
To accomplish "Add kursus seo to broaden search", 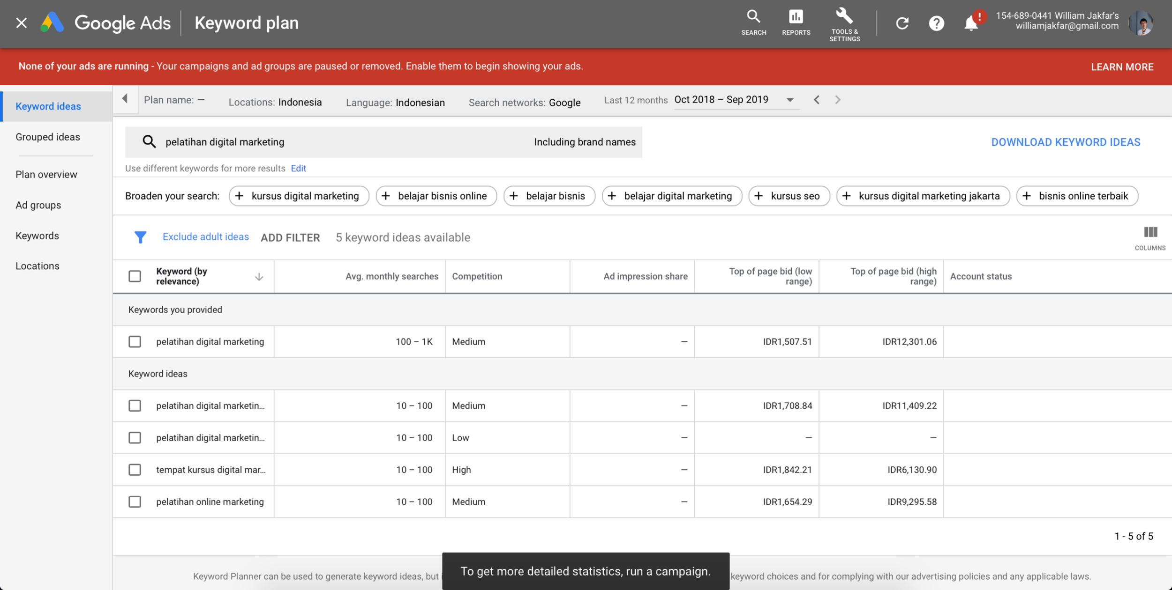I will pyautogui.click(x=789, y=196).
